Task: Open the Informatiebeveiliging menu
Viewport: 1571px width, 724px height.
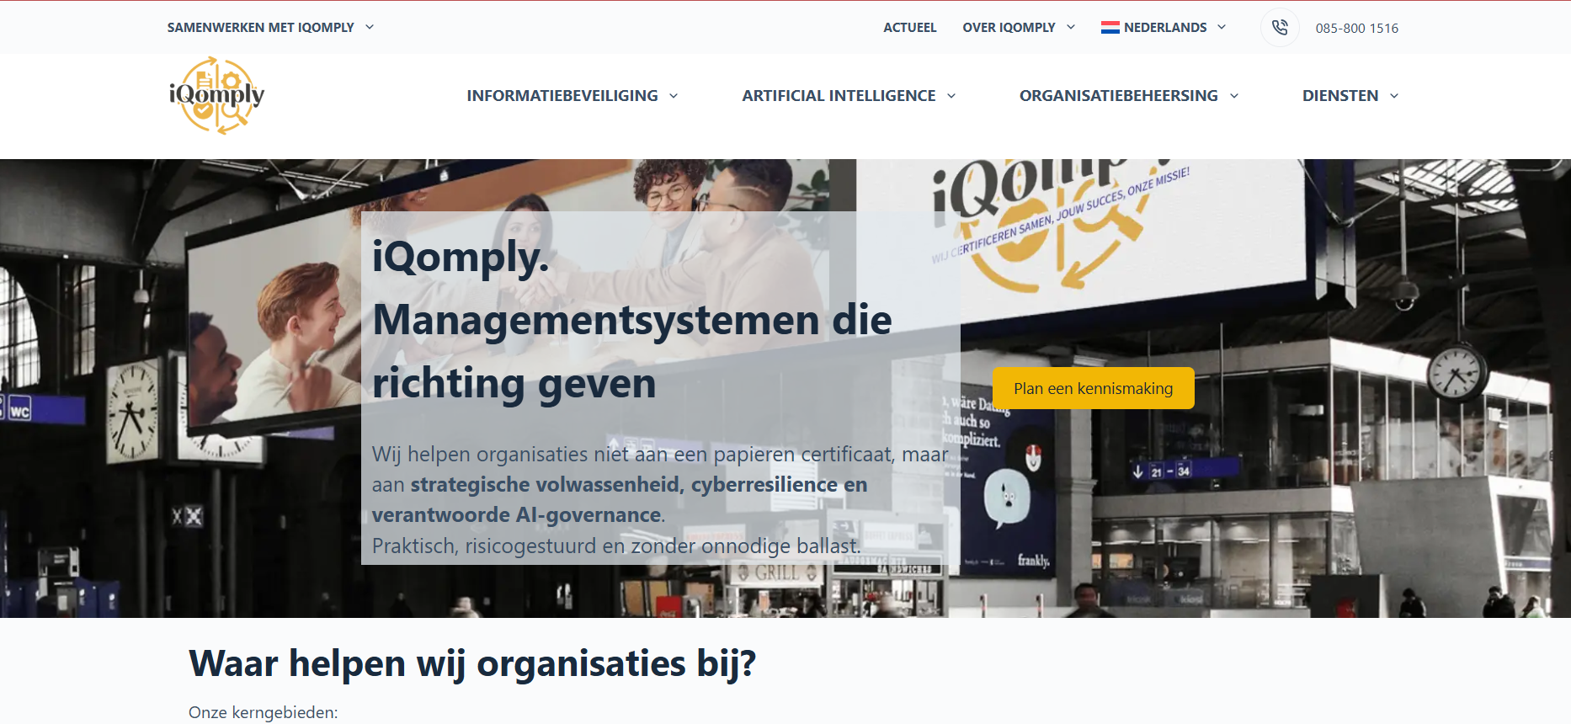Action: click(562, 96)
